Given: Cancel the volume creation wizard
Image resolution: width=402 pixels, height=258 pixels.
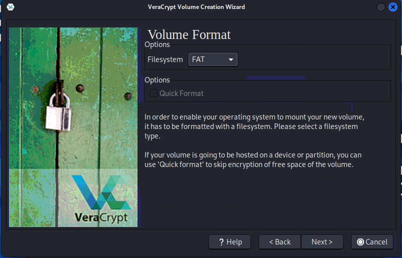Looking at the screenshot, I should pos(372,242).
